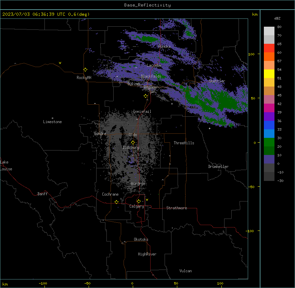This screenshot has height=288, width=295.
Task: Click the red 65-60 dBZ legend swatch
Action: pos(269,48)
